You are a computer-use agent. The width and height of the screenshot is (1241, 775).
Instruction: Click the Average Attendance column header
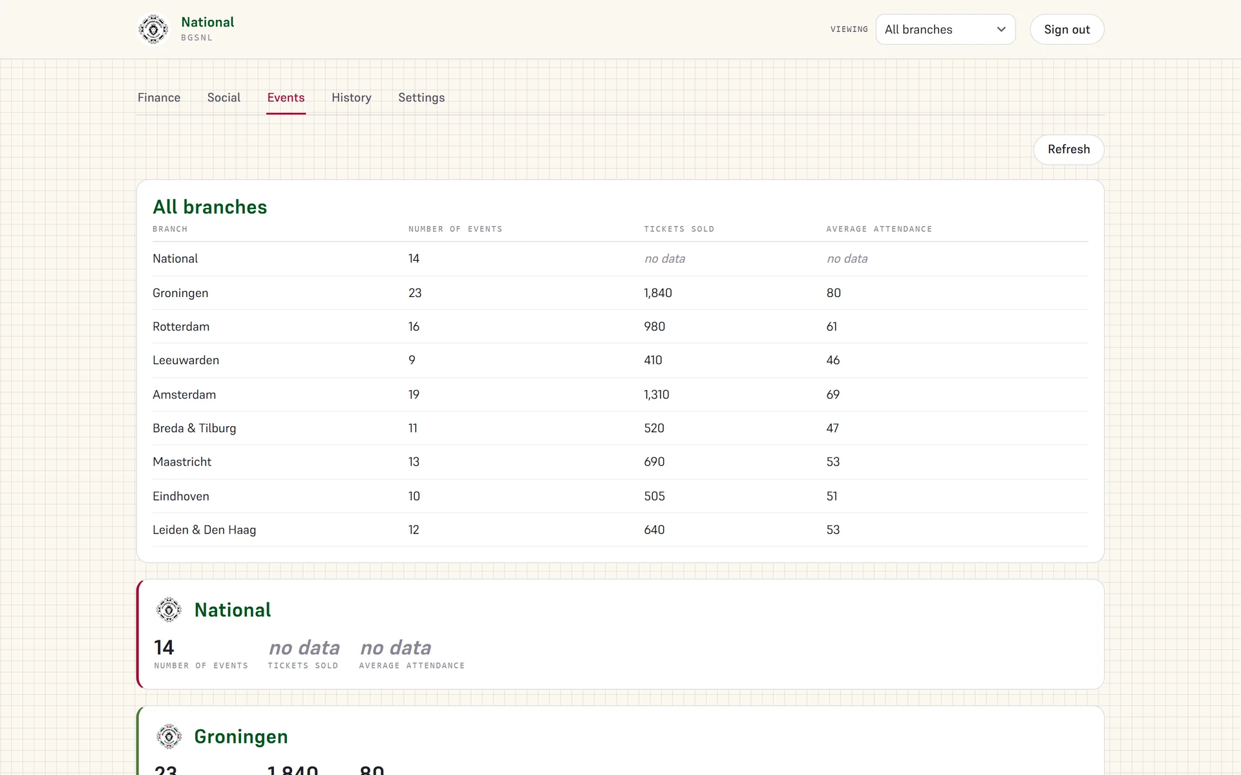pyautogui.click(x=879, y=229)
